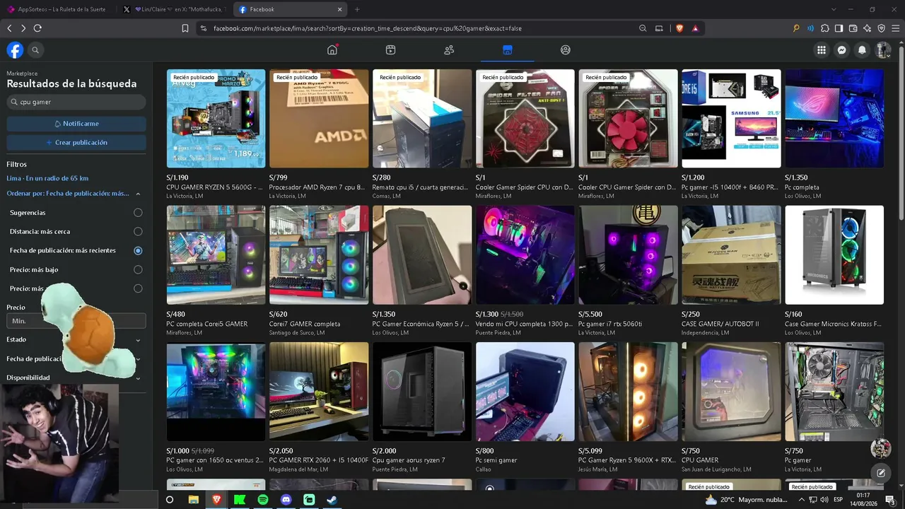
Task: Open the zoom level indicator in address bar
Action: coord(643,28)
